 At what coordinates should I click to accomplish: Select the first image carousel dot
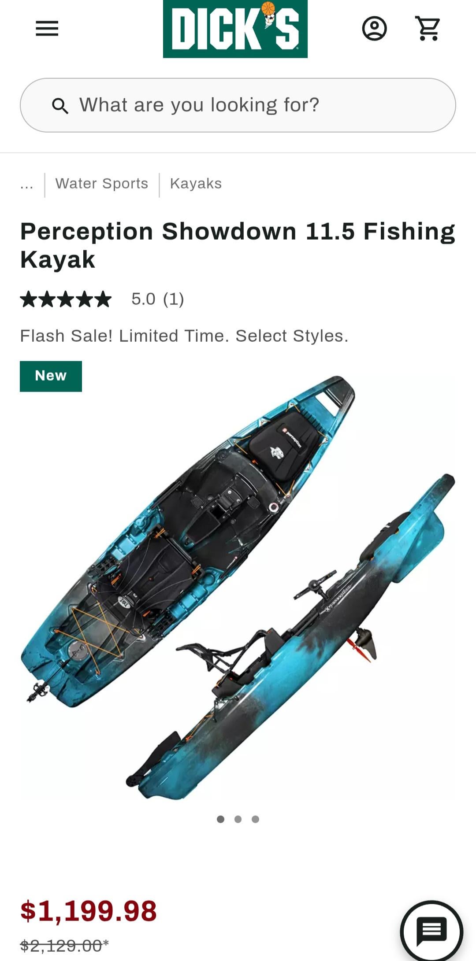(x=221, y=819)
